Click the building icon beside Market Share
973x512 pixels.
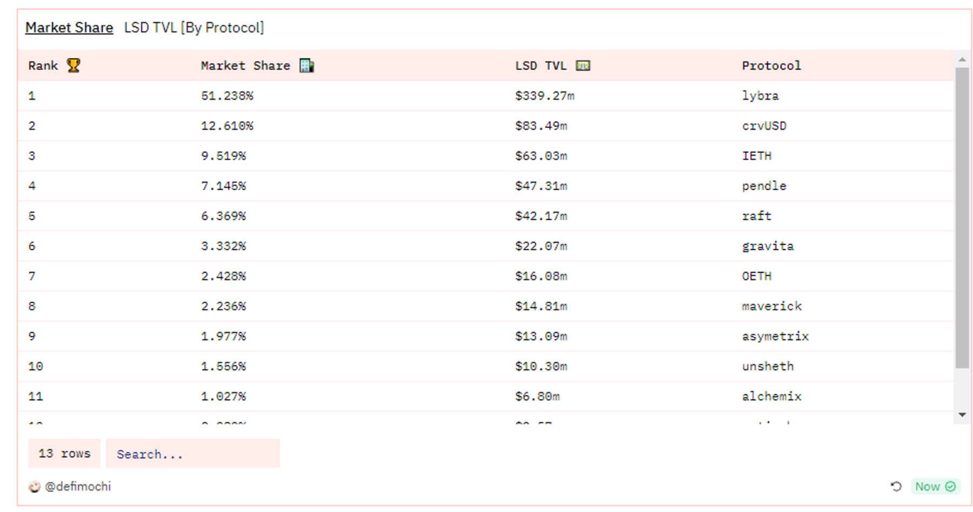(x=306, y=65)
